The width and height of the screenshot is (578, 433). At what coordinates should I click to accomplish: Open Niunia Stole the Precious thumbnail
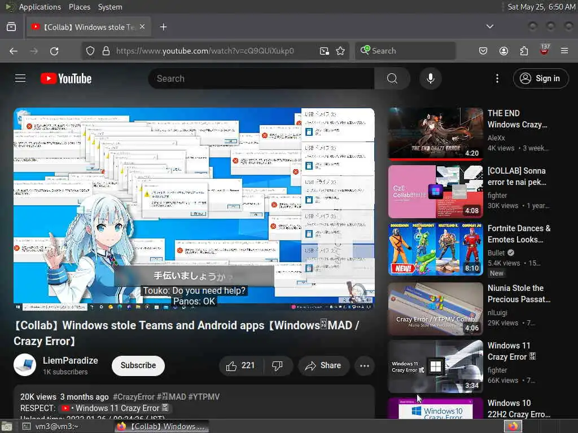[x=436, y=308]
